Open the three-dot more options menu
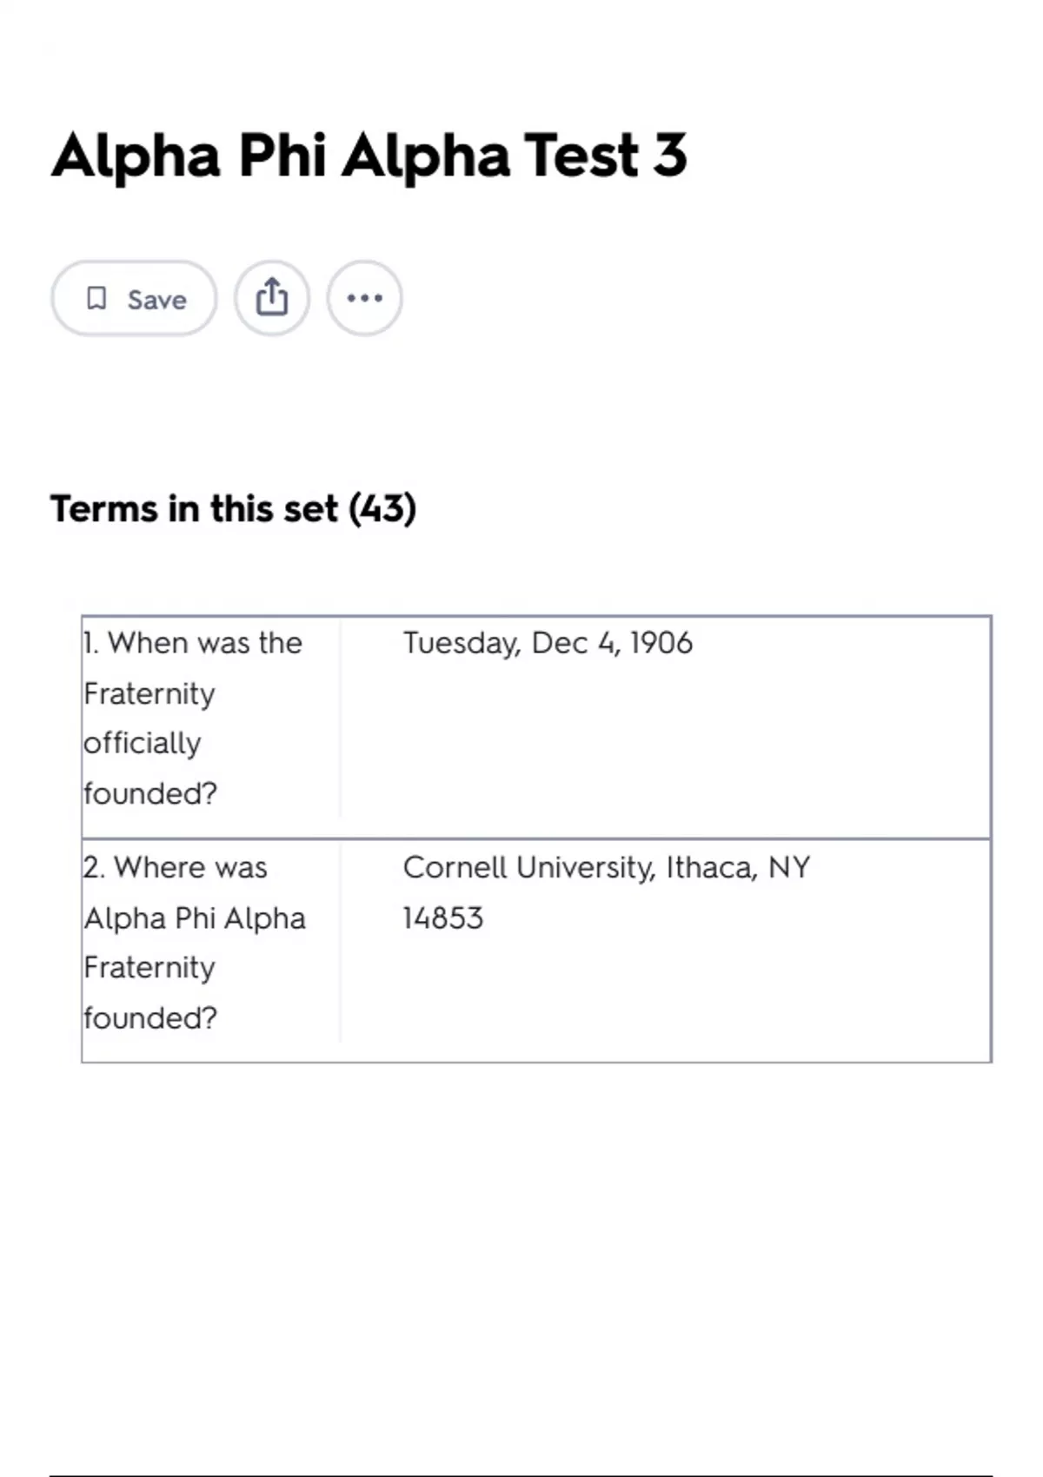The width and height of the screenshot is (1043, 1477). coord(364,298)
